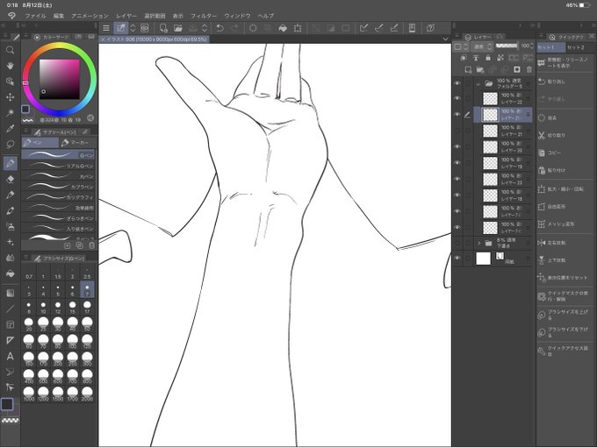
Task: Select the Move Layer four-arrow tool
Action: tap(10, 97)
